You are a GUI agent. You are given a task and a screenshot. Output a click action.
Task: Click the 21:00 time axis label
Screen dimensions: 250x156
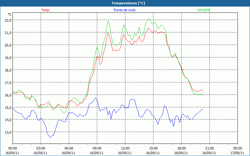(x=209, y=149)
